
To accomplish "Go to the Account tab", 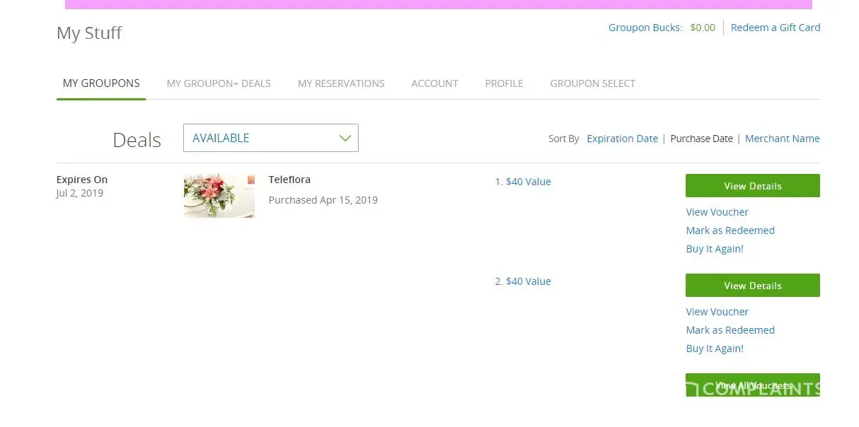I will (x=434, y=83).
